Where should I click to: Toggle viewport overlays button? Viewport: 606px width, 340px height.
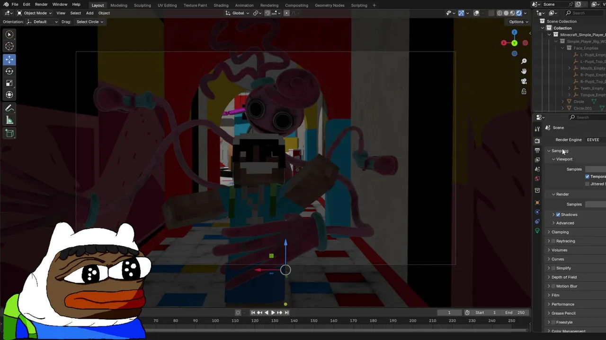(x=476, y=13)
